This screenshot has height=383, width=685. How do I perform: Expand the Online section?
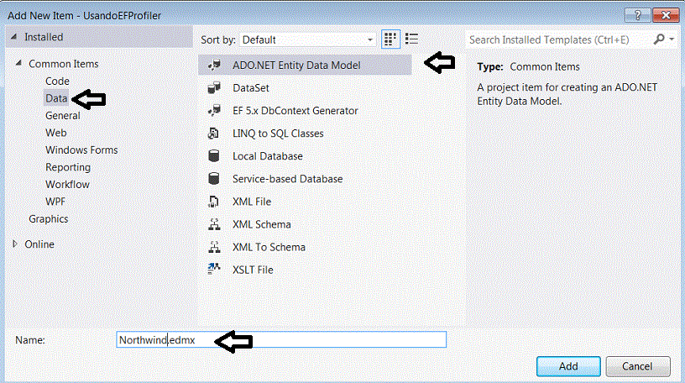pos(15,244)
